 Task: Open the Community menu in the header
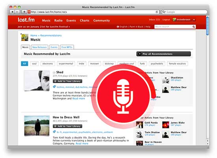click(101, 20)
